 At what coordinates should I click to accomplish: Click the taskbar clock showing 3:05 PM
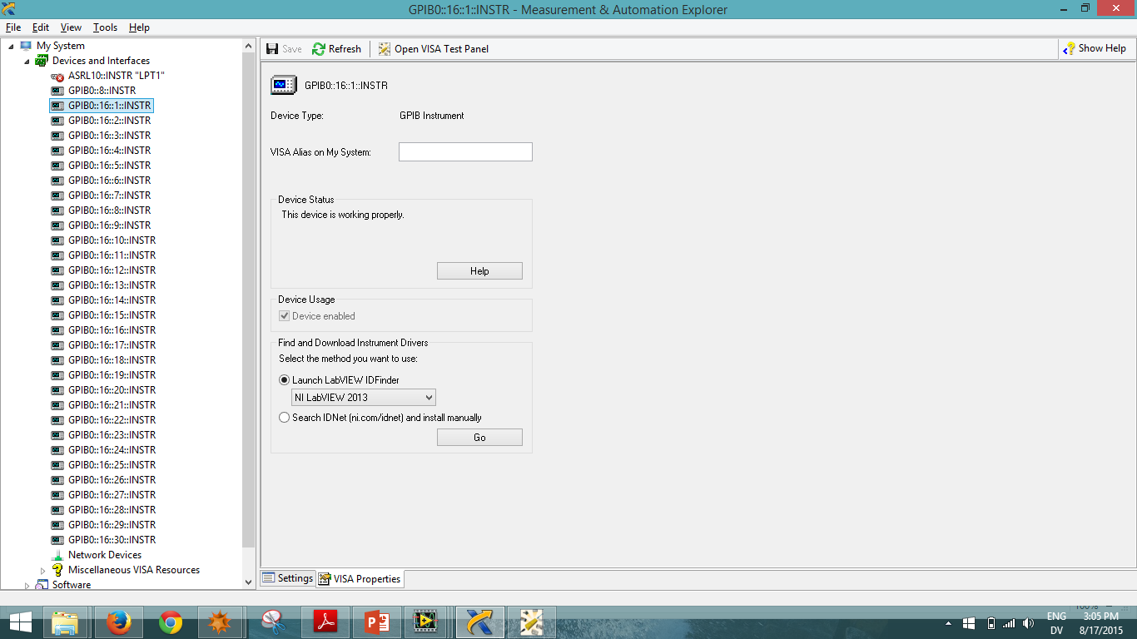(x=1101, y=617)
